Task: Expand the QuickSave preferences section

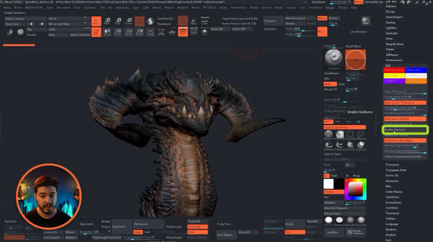Action: 392,197
